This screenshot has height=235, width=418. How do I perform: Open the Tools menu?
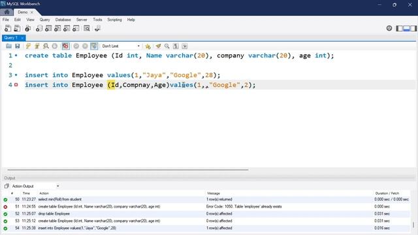click(x=97, y=20)
